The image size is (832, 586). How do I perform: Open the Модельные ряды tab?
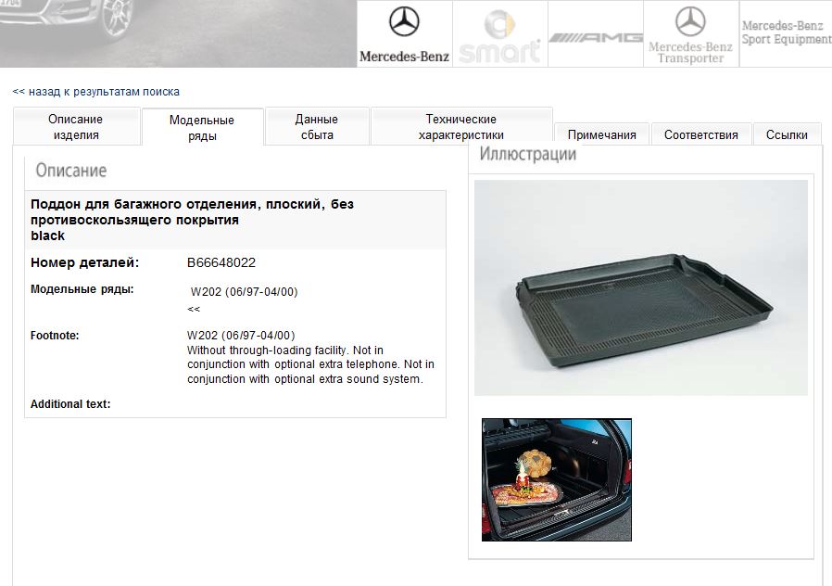click(202, 127)
